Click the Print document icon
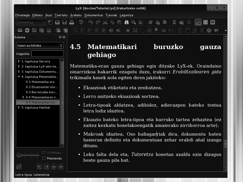 coord(72,22)
